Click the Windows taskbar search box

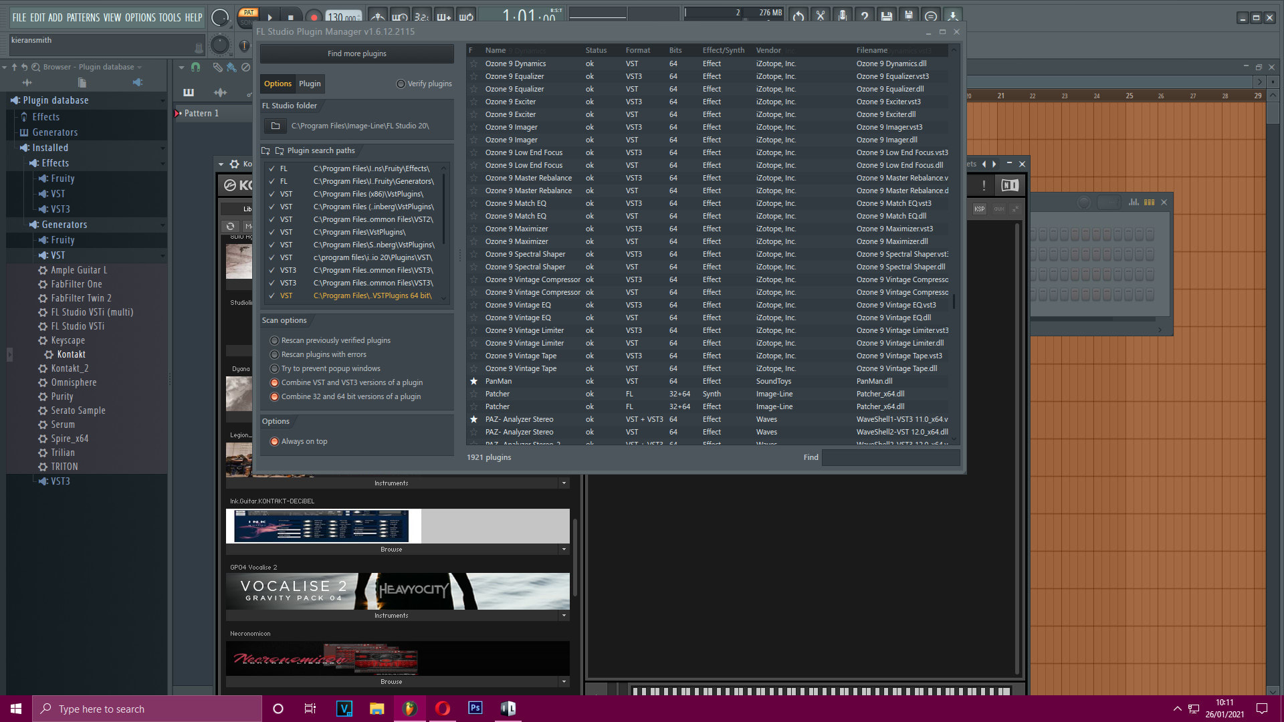coord(147,709)
